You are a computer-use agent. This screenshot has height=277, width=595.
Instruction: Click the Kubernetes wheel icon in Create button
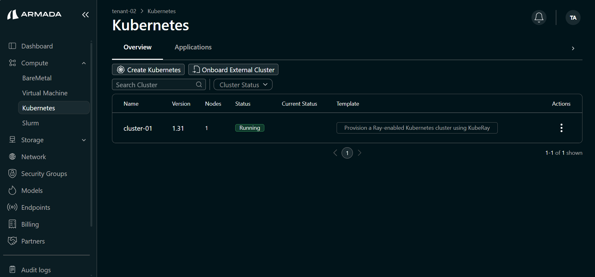121,69
